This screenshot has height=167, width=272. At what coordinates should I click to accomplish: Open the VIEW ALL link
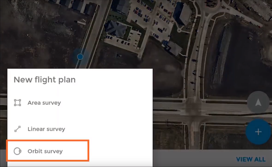pyautogui.click(x=251, y=159)
